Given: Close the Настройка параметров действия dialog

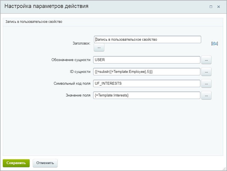Looking at the screenshot, I should [x=218, y=7].
